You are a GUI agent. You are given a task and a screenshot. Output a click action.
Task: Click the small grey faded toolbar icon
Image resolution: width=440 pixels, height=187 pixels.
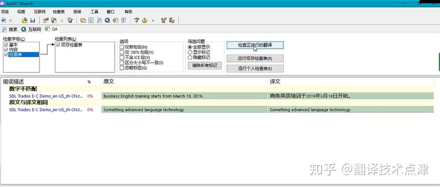153,20
